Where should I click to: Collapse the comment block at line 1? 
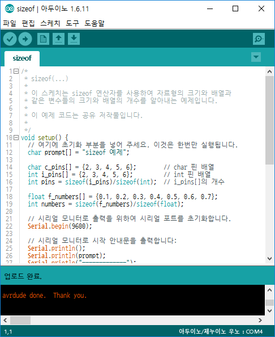point(16,71)
